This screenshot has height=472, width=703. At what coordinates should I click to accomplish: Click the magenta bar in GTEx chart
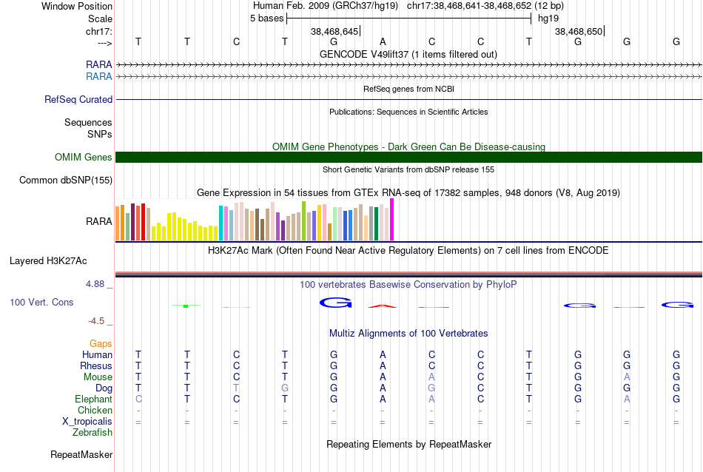click(x=392, y=220)
